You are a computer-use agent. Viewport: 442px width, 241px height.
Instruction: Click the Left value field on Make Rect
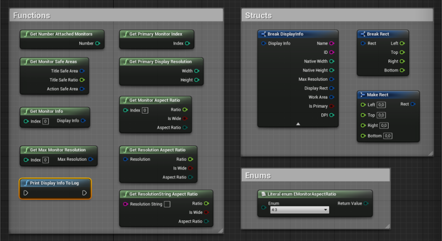[x=381, y=105]
